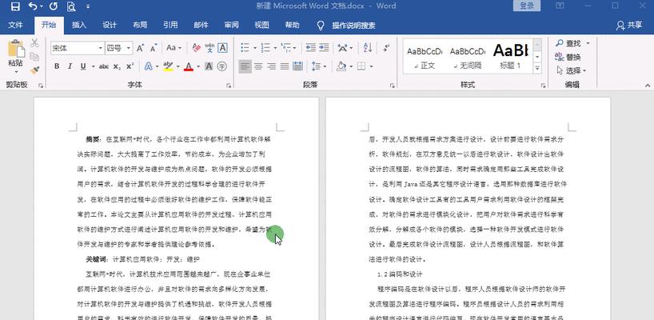Viewport: 654px width, 320px height.
Task: Clear all formatting with the eraser icon
Action: pyautogui.click(x=197, y=48)
